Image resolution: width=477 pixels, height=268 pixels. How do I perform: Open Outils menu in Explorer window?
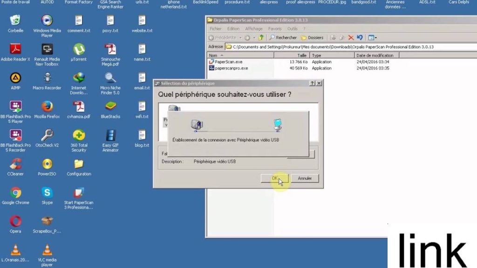click(293, 28)
